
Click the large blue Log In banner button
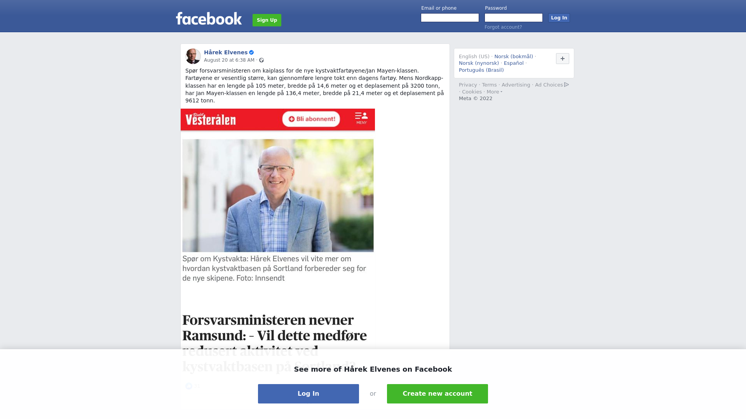(309, 394)
